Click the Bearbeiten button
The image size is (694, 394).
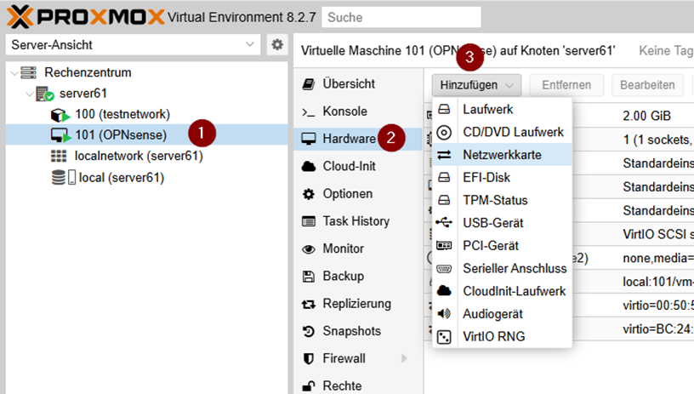point(647,85)
